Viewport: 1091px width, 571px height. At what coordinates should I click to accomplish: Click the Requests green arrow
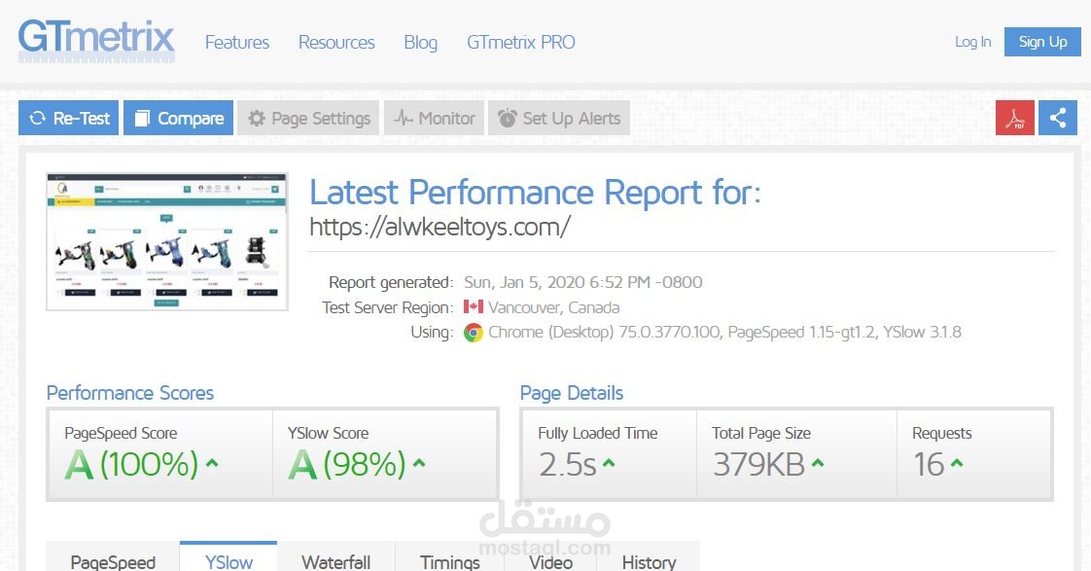pos(957,462)
